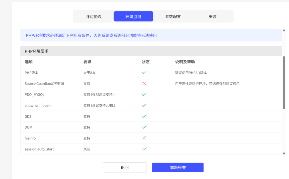The height and width of the screenshot is (179, 289).
Task: Click the GD2 status checkmark
Action: tap(144, 116)
